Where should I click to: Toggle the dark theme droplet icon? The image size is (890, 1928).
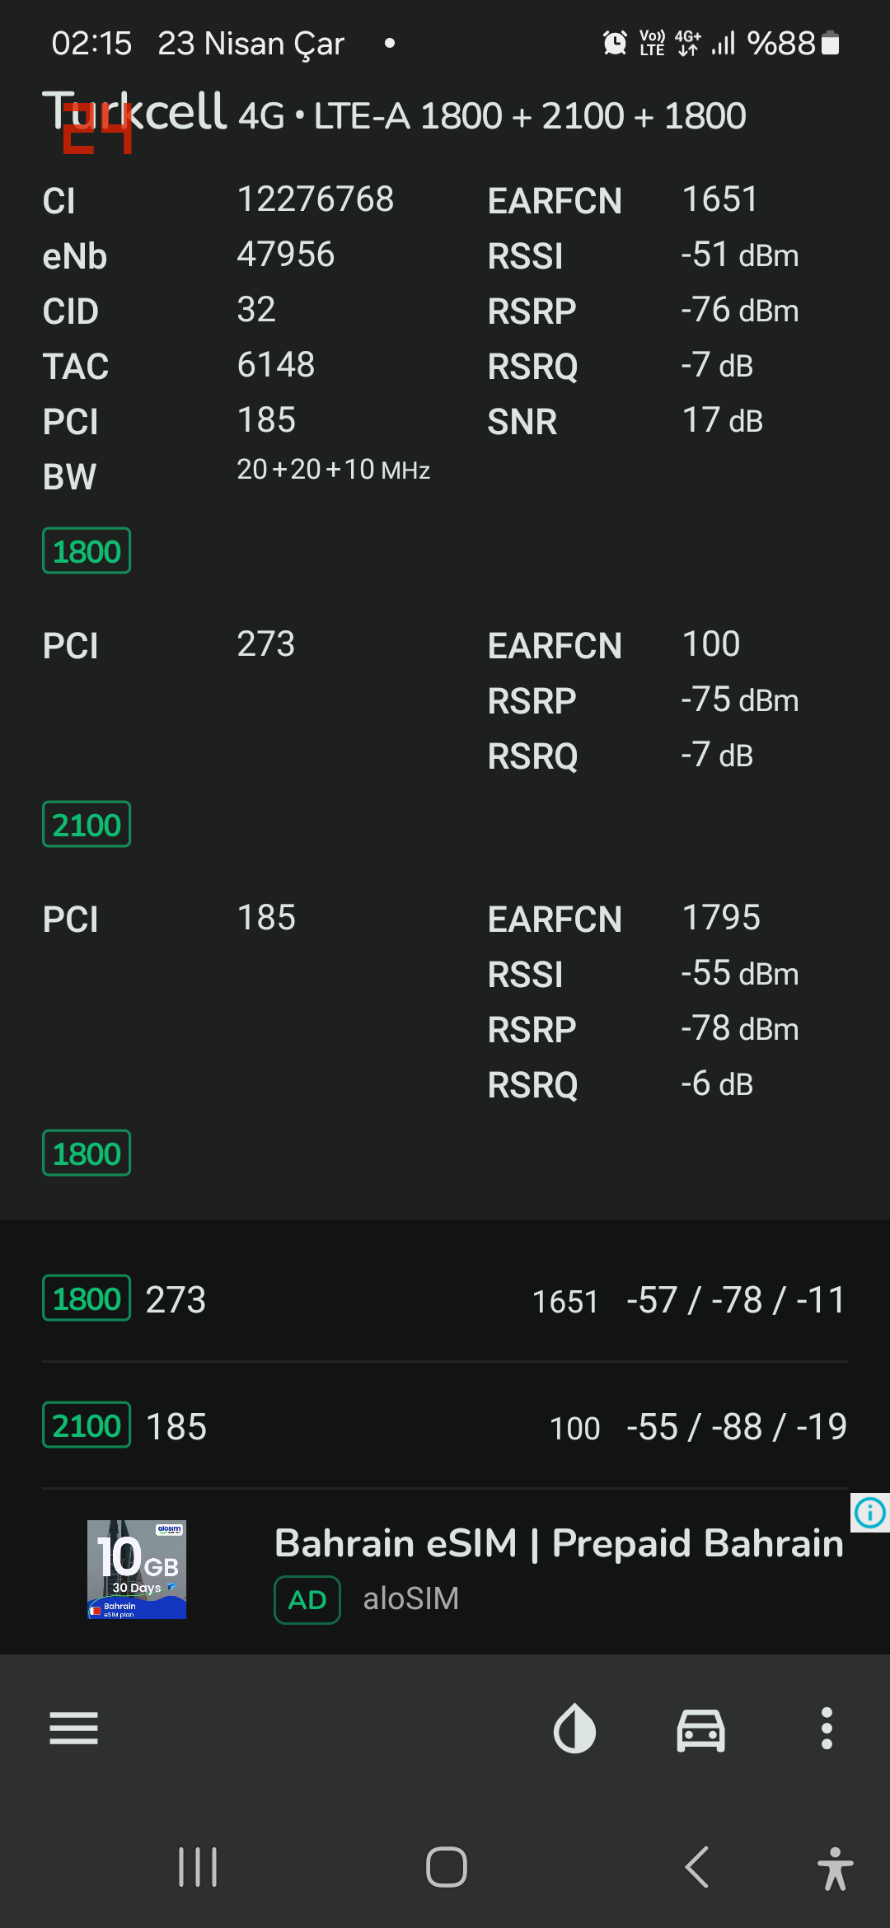[x=574, y=1728]
